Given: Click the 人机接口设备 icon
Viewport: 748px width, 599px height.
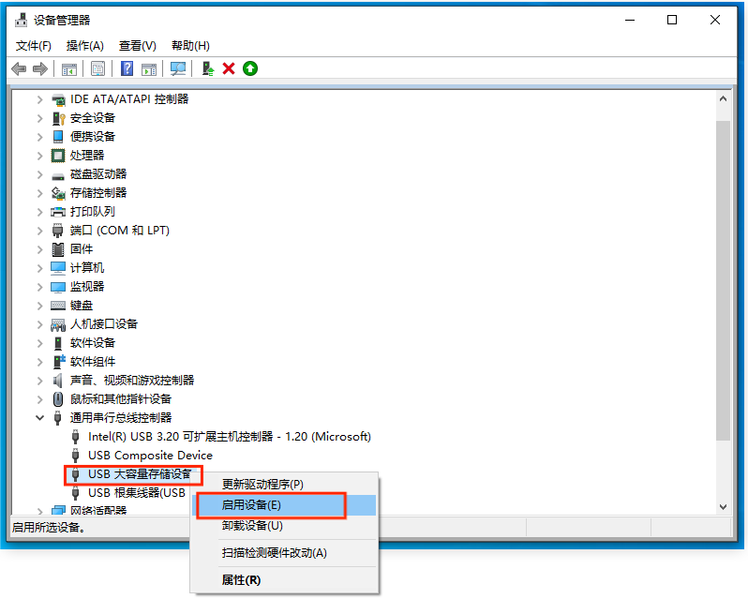Looking at the screenshot, I should pyautogui.click(x=58, y=324).
